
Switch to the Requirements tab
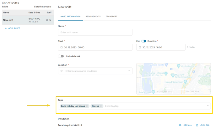(93, 17)
